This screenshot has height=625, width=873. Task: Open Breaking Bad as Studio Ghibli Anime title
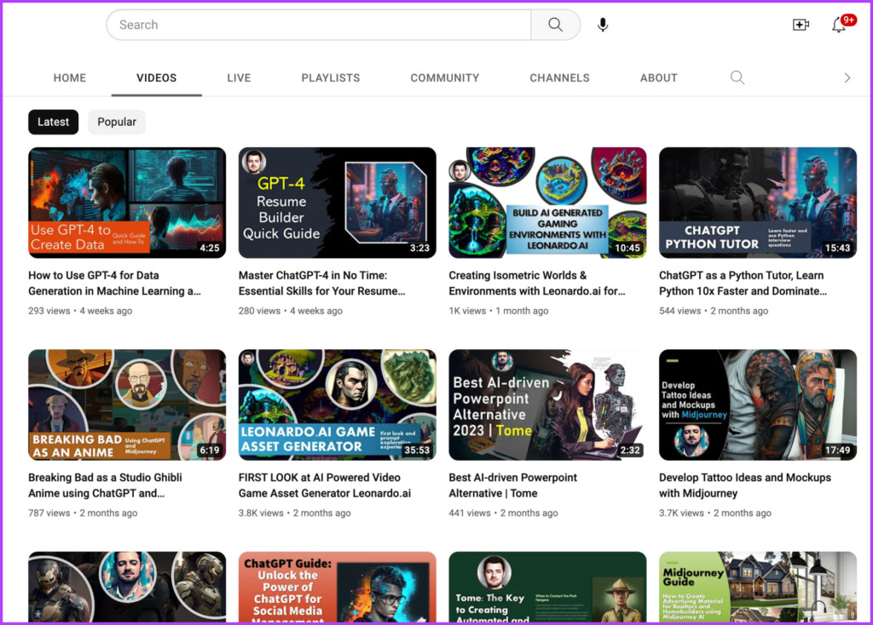coord(105,485)
